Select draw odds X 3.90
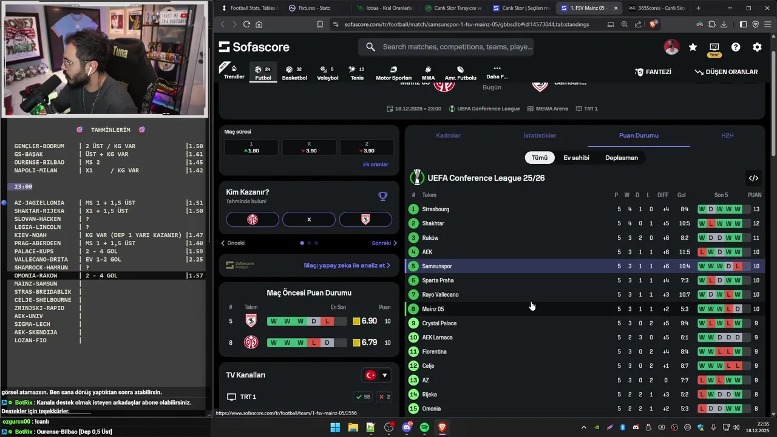This screenshot has width=777, height=437. (309, 147)
